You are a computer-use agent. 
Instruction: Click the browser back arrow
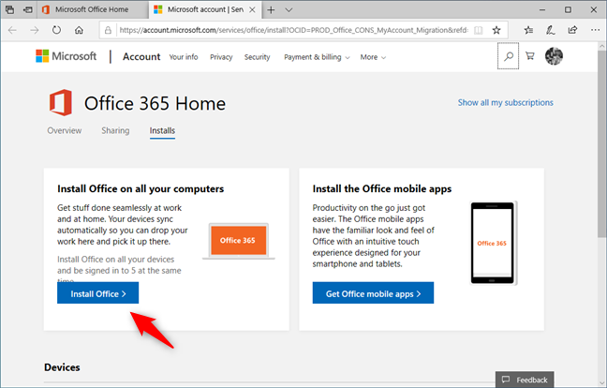click(11, 31)
